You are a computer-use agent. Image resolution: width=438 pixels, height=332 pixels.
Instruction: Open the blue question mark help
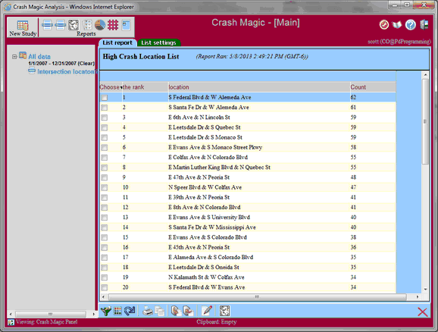pos(411,25)
